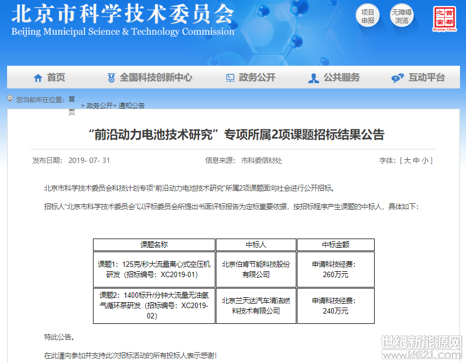Click the publish date 2019-07-31
The image size is (466, 363).
(x=89, y=161)
